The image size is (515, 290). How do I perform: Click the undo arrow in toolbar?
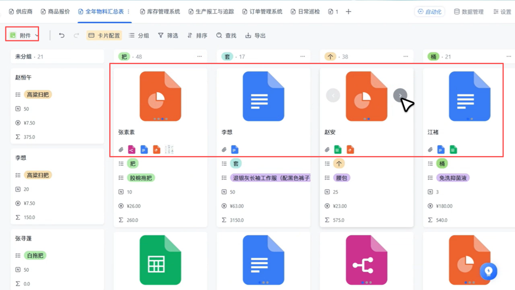pos(62,36)
